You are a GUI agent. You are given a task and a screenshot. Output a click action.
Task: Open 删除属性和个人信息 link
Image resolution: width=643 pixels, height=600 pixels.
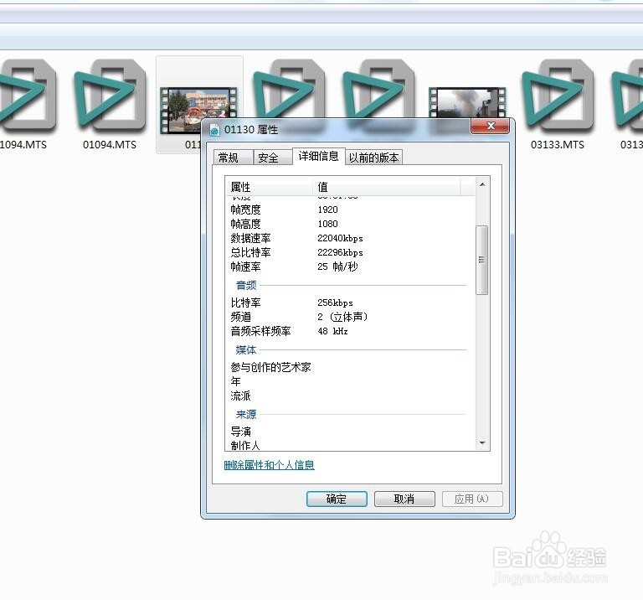(x=269, y=465)
